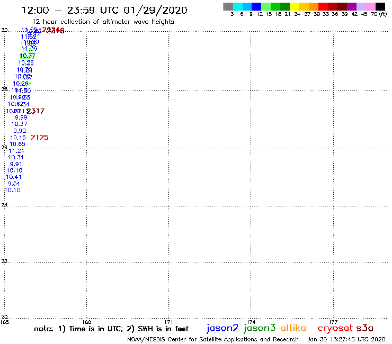Click the altika satellite legend label
Viewport: 392px width, 344px height.
(293, 328)
